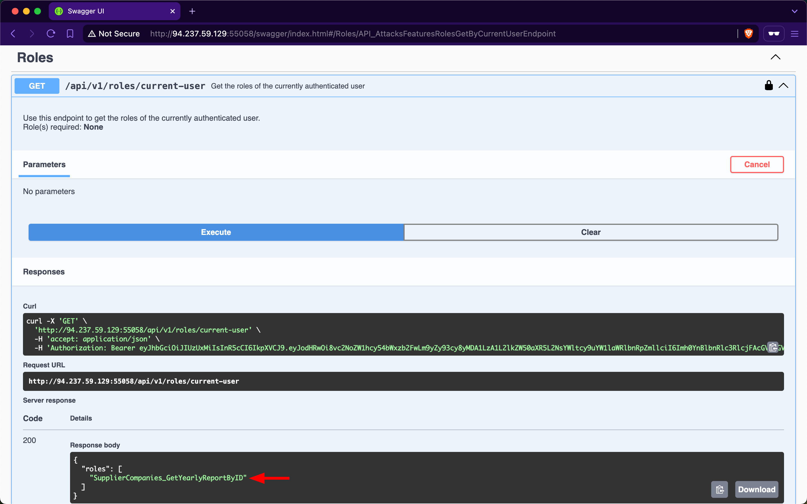Click the address bar URL

[353, 34]
